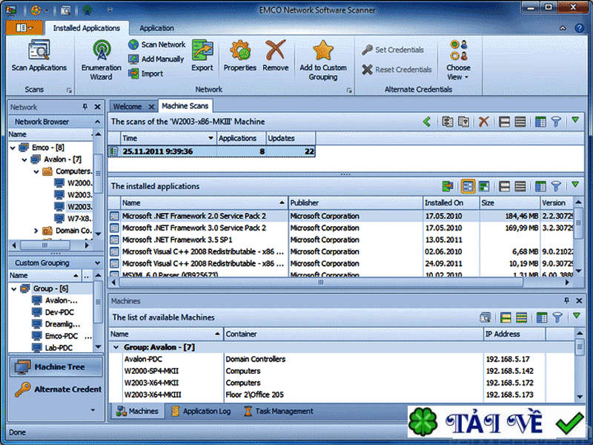Click red delete icon in scans toolbar
This screenshot has height=445, width=593.
click(483, 122)
